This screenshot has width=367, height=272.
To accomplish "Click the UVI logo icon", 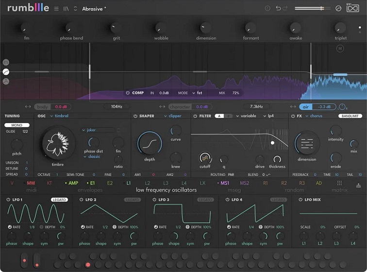I will pyautogui.click(x=353, y=8).
